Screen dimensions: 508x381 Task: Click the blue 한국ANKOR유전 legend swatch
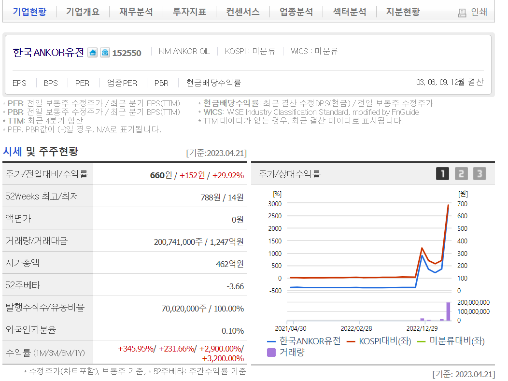tap(271, 341)
